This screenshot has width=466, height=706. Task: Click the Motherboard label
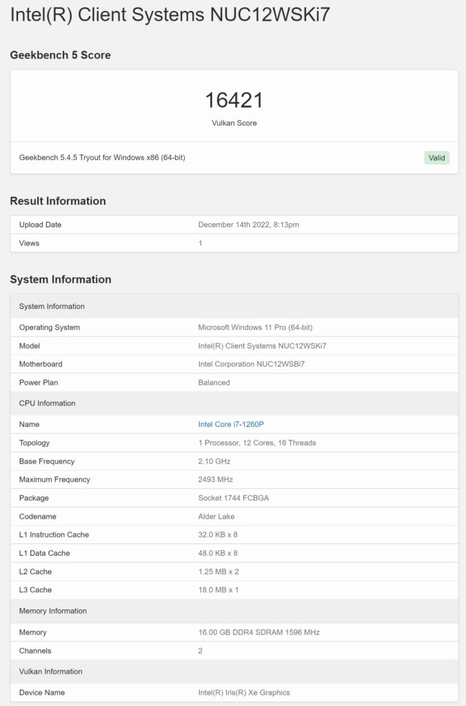coord(41,364)
